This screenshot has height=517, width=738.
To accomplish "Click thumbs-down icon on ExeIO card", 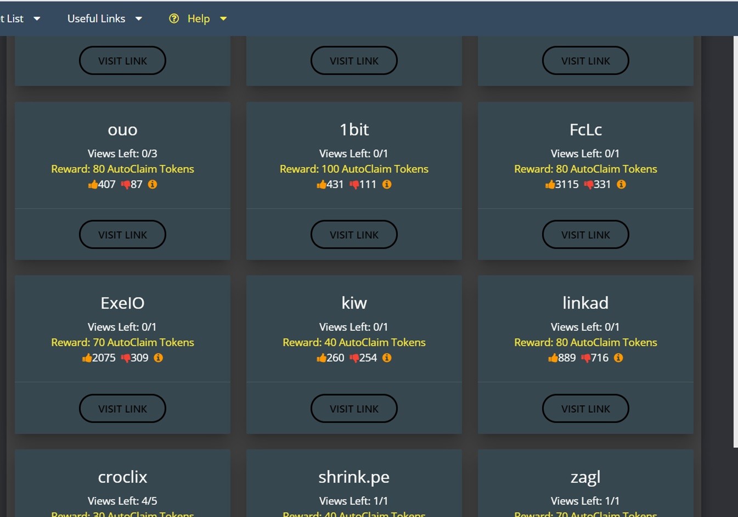I will coord(126,358).
